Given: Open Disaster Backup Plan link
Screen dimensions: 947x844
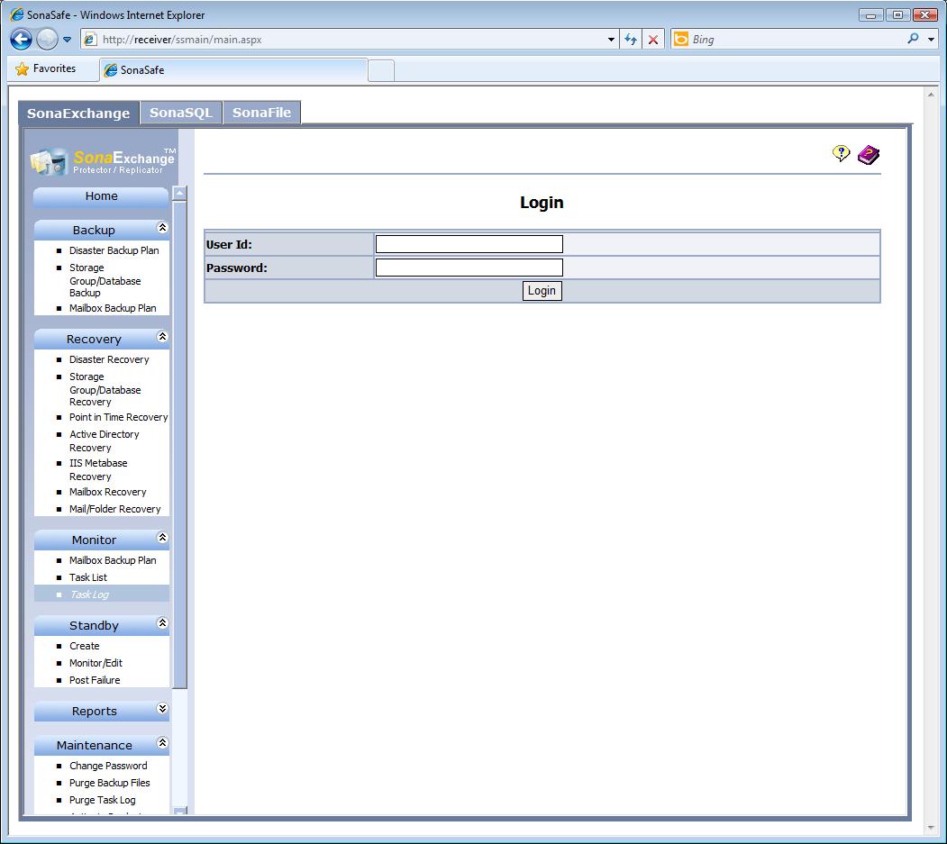Looking at the screenshot, I should coord(114,250).
